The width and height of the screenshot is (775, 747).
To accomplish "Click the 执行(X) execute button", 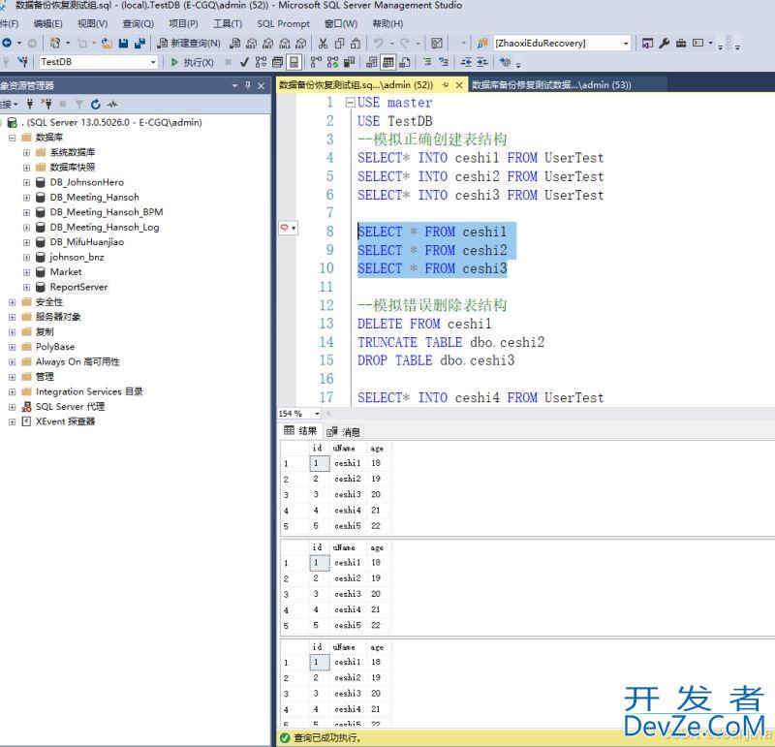I will pyautogui.click(x=192, y=62).
